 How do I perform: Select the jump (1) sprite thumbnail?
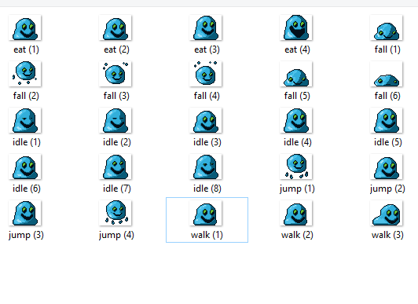296,167
